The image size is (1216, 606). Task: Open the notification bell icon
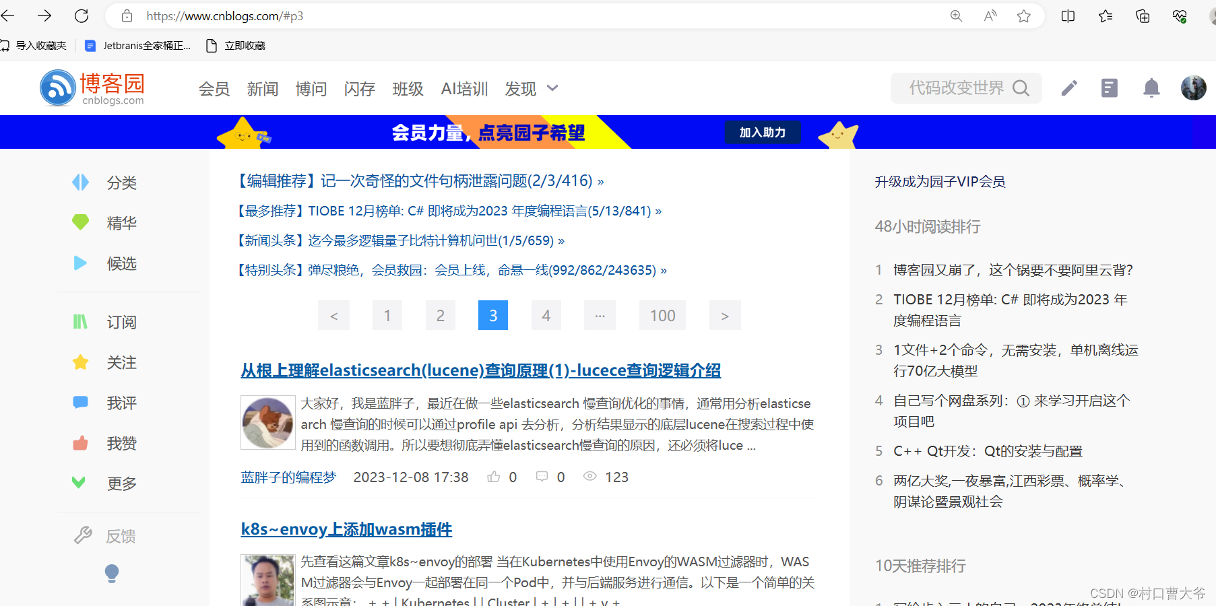pyautogui.click(x=1151, y=88)
